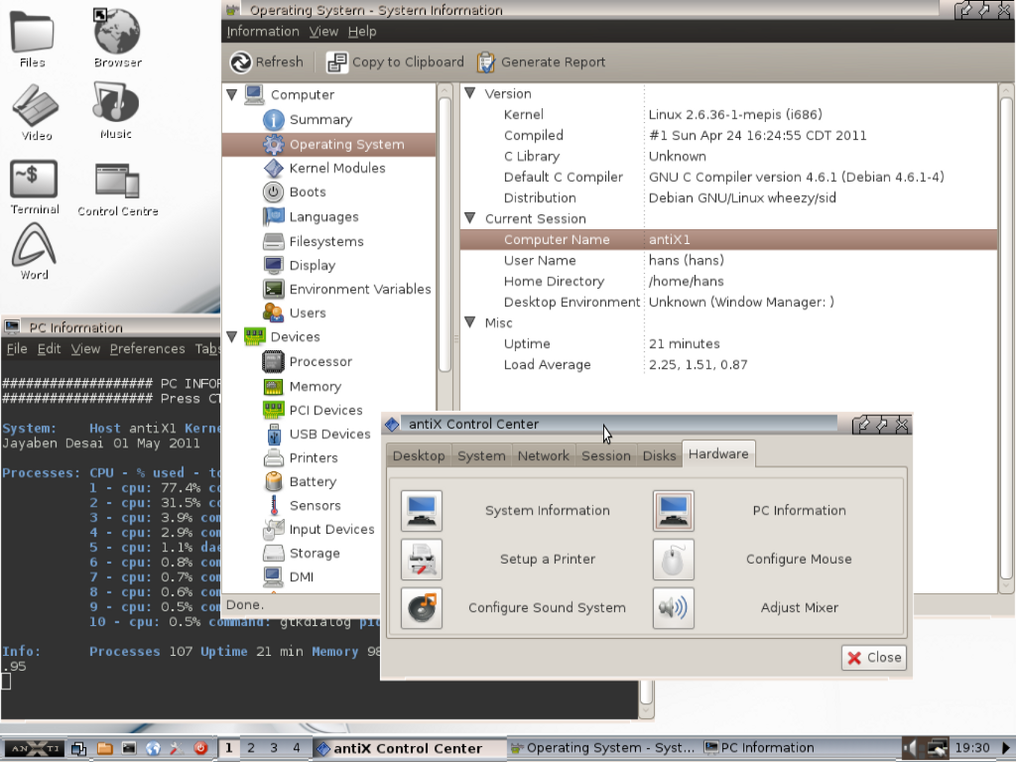Switch to the Desktop tab
The image size is (1016, 762).
coord(419,455)
